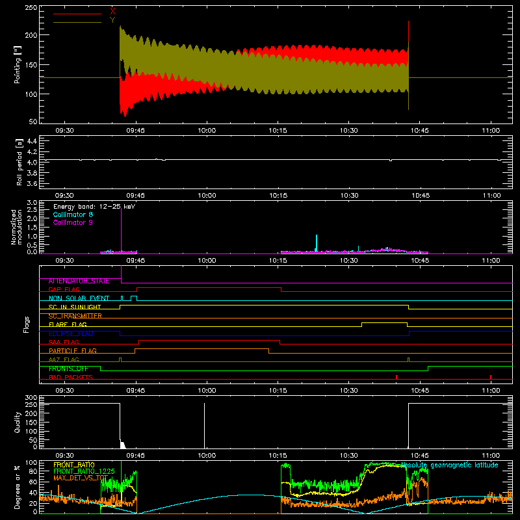Click the Degrees or % axis title
520x520 pixels.
pos(18,487)
